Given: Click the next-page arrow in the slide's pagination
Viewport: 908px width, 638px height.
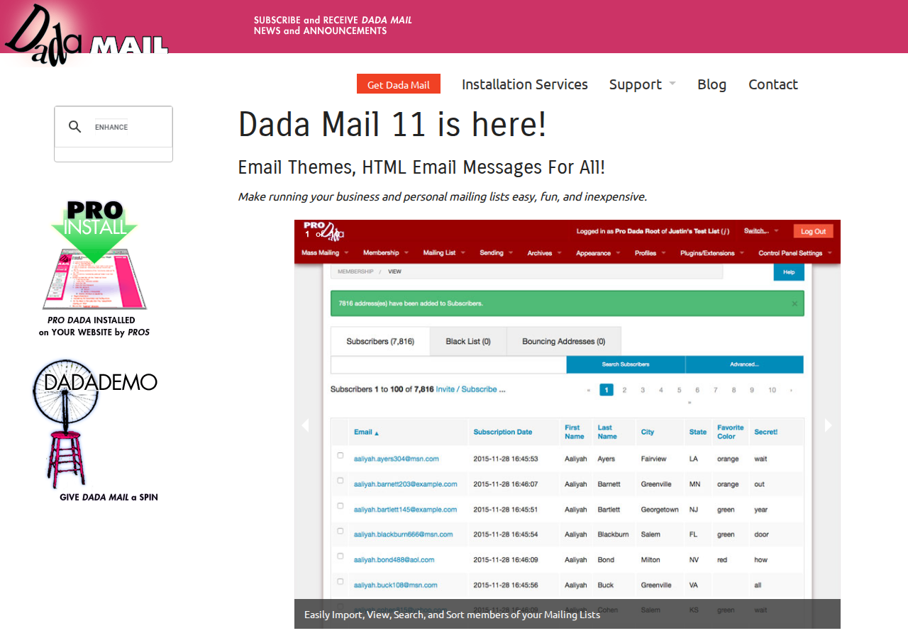Looking at the screenshot, I should (791, 390).
